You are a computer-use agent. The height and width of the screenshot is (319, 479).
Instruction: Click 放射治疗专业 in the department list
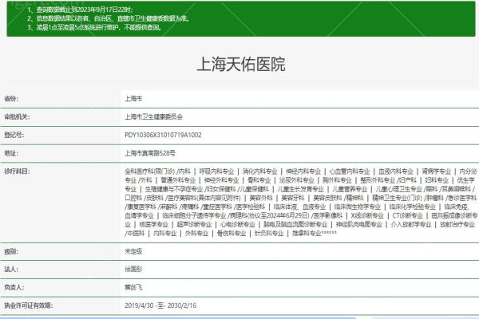pyautogui.click(x=457, y=224)
